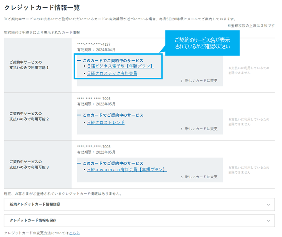
Task: Collapse このカードでご契約中のサービス for card 1
Action: pyautogui.click(x=110, y=61)
